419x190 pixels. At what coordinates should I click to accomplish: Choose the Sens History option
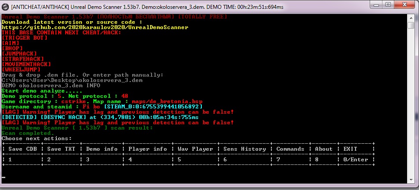click(245, 149)
